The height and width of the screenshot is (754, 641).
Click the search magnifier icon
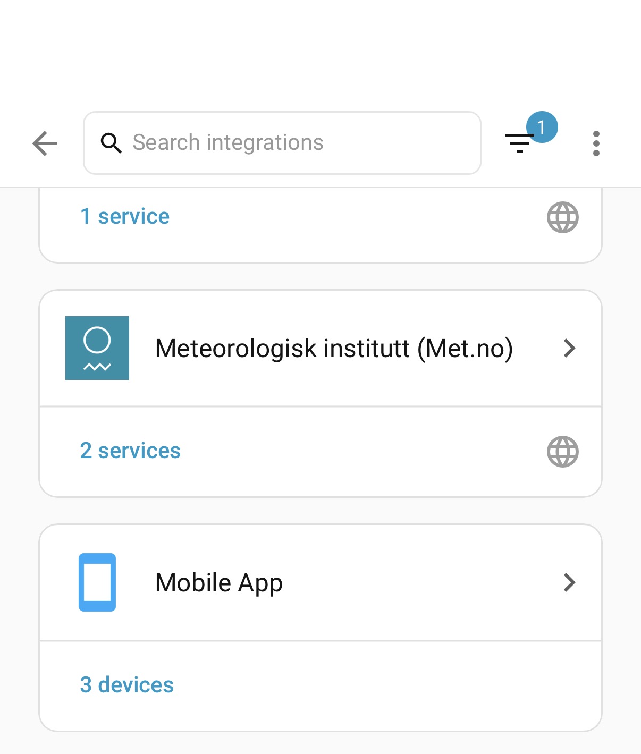(x=111, y=143)
